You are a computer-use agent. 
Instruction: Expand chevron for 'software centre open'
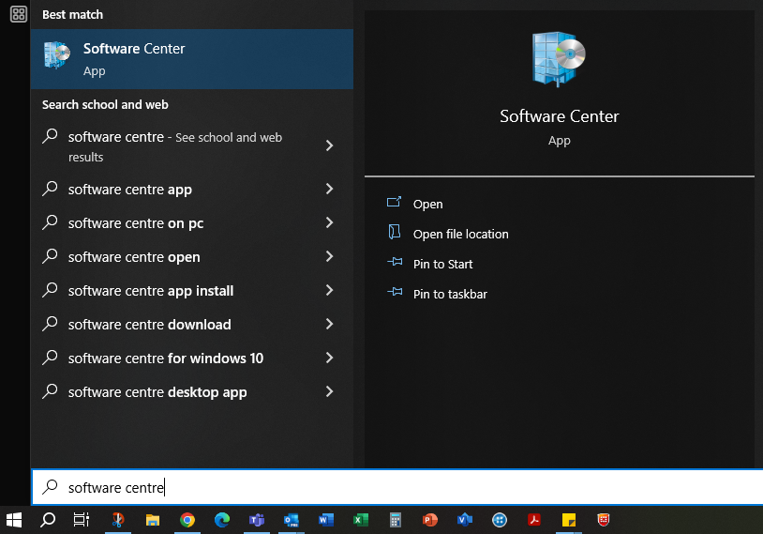pyautogui.click(x=329, y=256)
